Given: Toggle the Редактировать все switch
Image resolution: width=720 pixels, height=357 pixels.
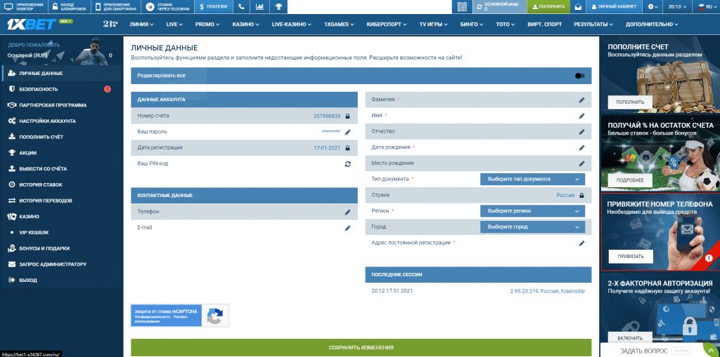Looking at the screenshot, I should [x=580, y=76].
